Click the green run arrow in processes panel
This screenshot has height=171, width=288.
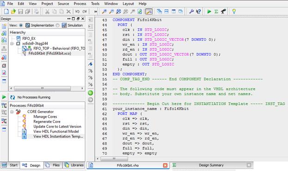tap(4, 97)
